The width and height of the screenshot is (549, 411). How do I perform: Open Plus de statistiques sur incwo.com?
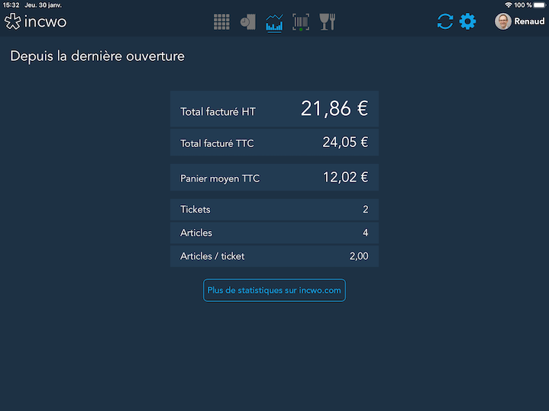274,291
